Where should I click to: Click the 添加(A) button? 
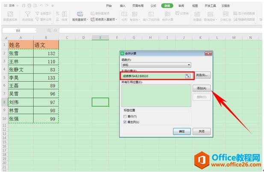coord(202,88)
